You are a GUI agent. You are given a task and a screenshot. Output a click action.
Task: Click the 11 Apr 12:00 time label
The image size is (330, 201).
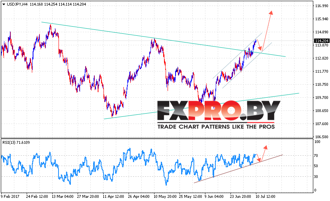113,197
